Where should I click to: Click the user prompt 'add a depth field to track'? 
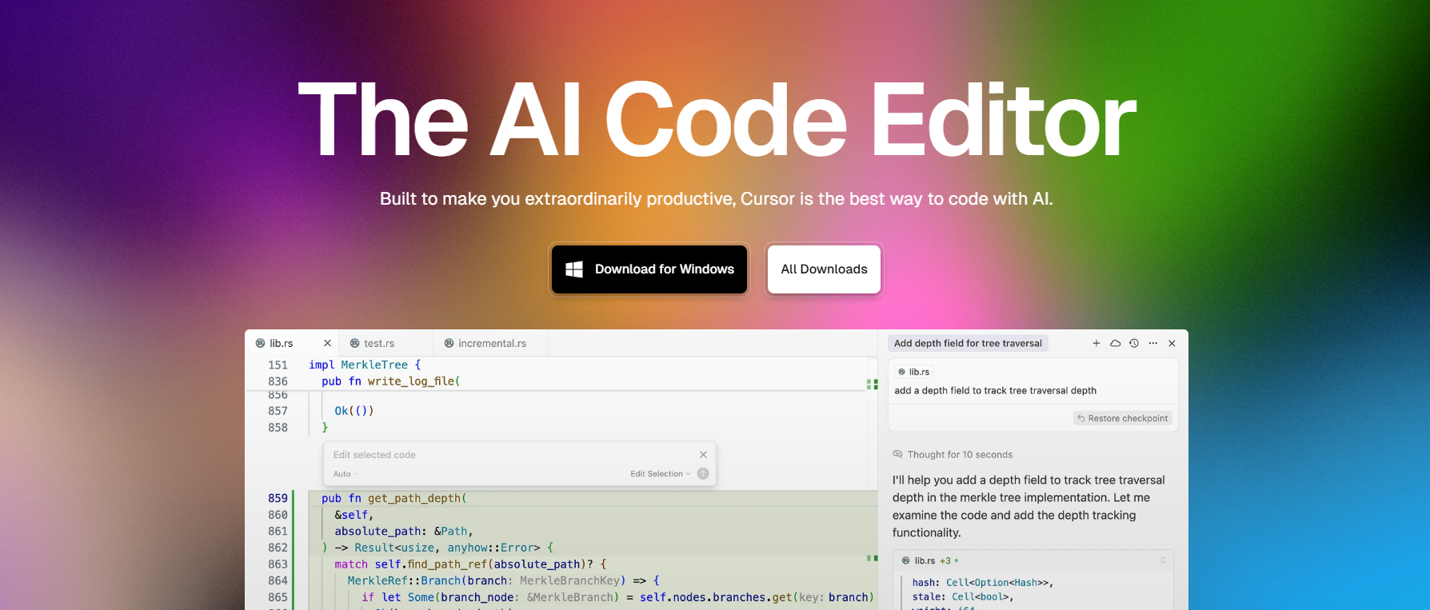coord(995,391)
